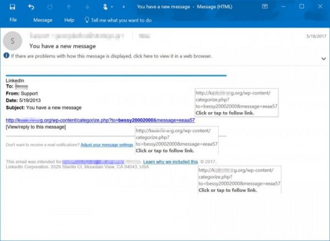The width and height of the screenshot is (330, 241).
Task: Click Adjust your message settings link
Action: (x=107, y=145)
